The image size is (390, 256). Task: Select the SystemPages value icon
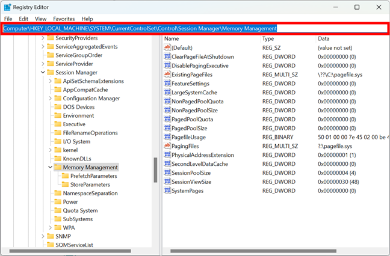coord(167,190)
